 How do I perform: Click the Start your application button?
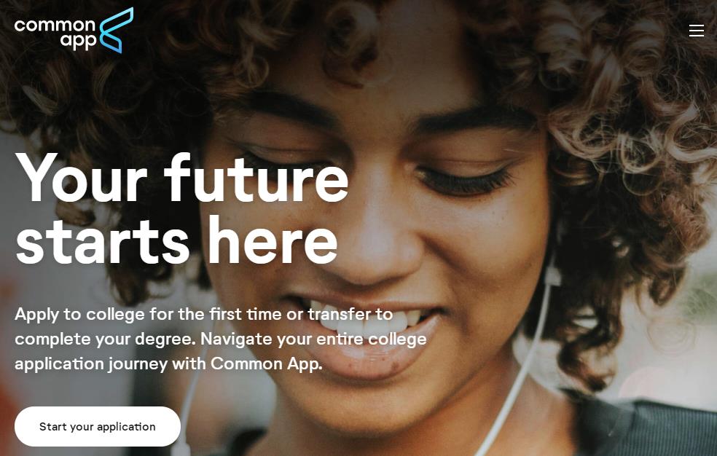tap(98, 426)
